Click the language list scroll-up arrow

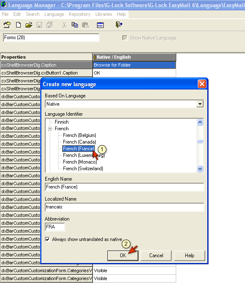200,122
